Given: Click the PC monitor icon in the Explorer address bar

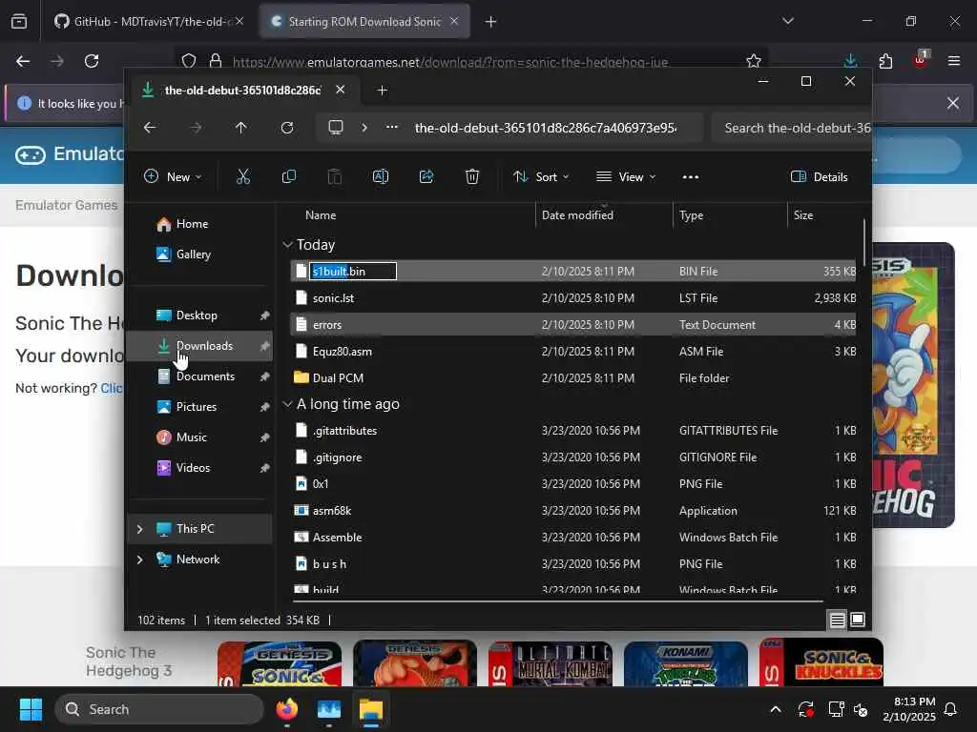Looking at the screenshot, I should click(336, 128).
